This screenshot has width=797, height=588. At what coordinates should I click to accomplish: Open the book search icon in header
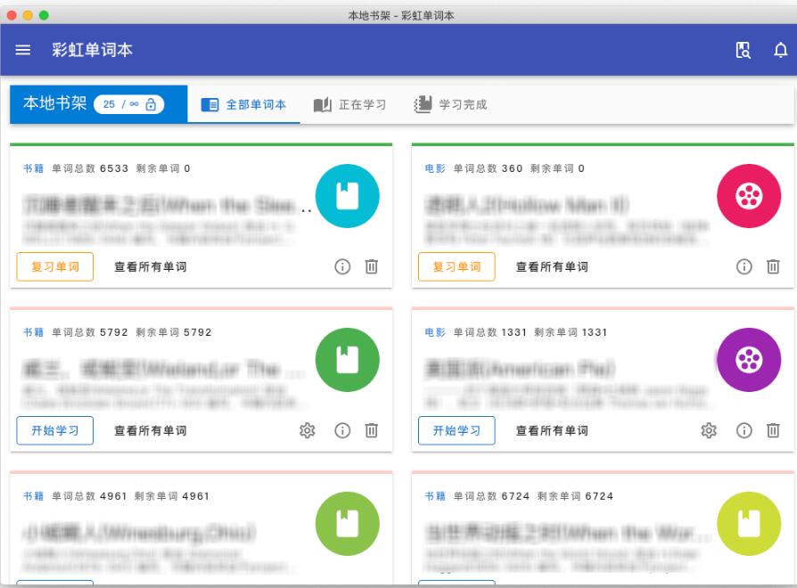point(743,50)
